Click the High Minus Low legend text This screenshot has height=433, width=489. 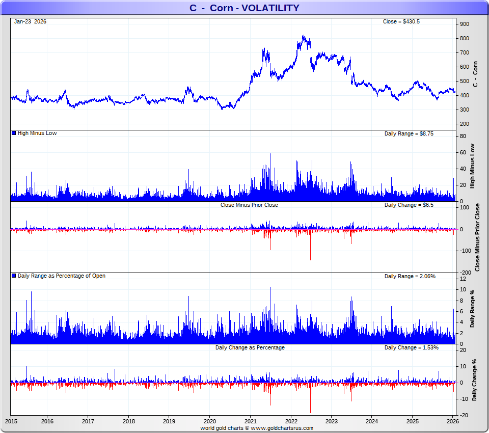coord(37,133)
